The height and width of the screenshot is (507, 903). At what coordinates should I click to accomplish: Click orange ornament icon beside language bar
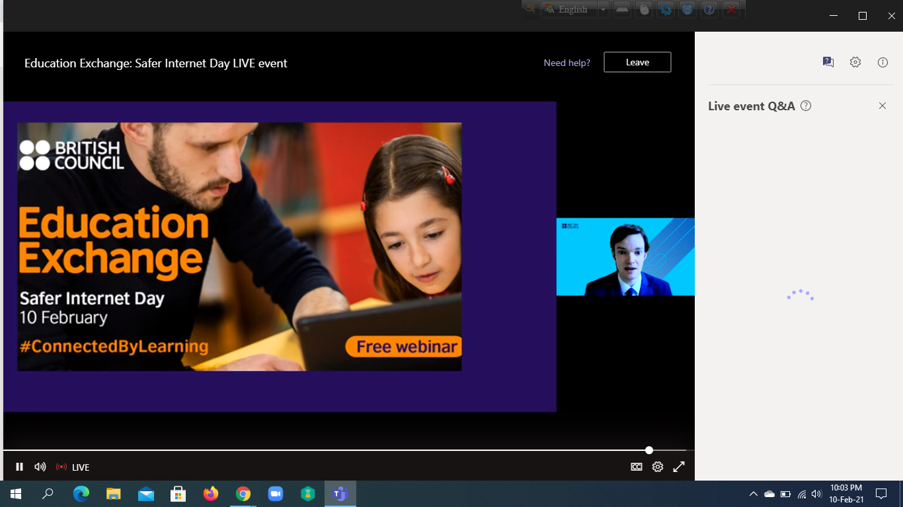pyautogui.click(x=530, y=9)
